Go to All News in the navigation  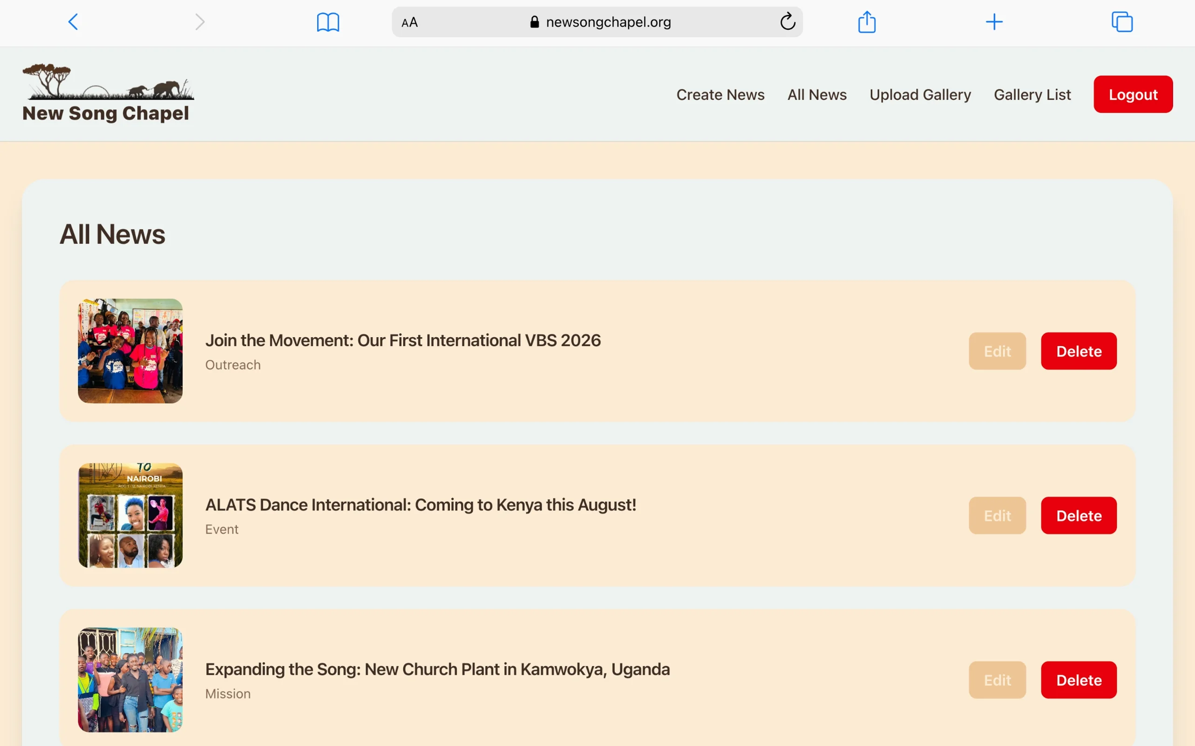coord(817,94)
